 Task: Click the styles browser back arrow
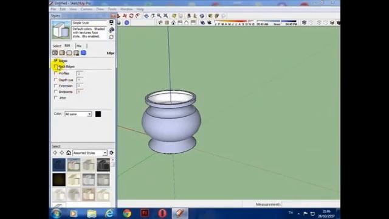point(55,153)
